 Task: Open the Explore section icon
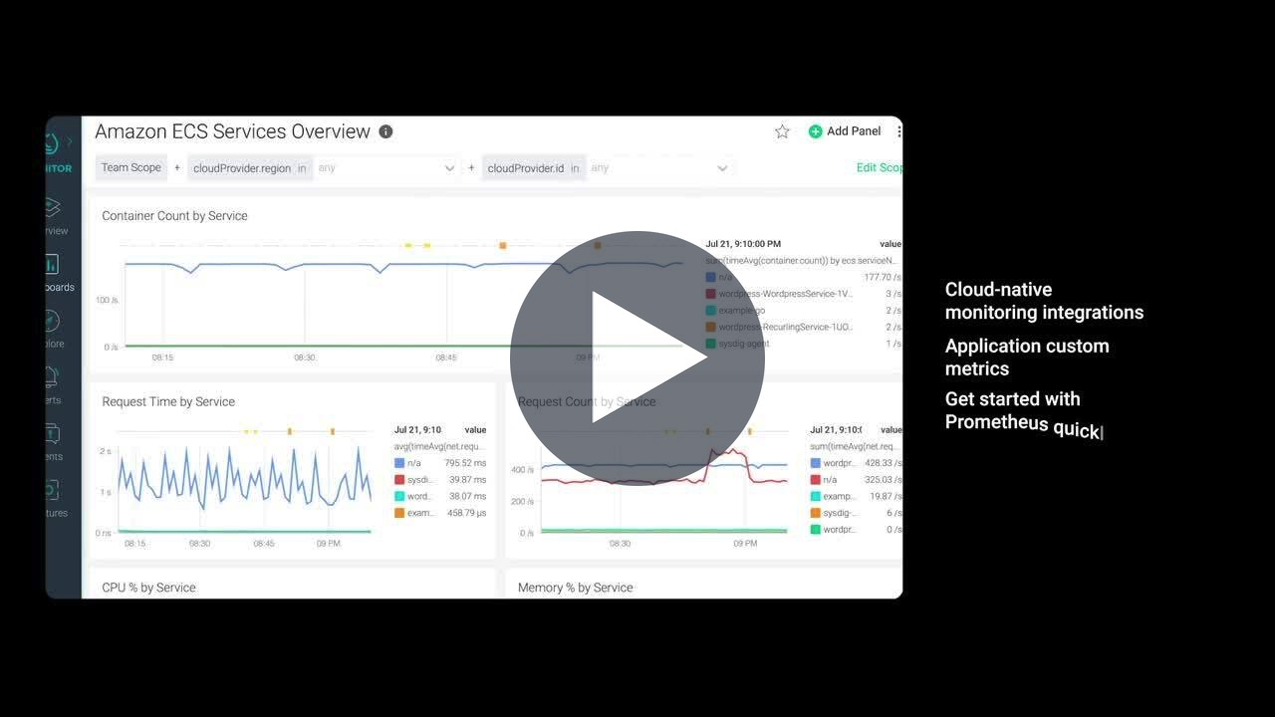coord(52,321)
